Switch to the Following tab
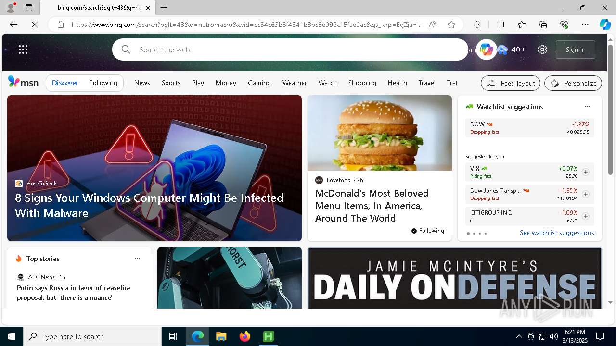This screenshot has height=346, width=616. point(103,83)
